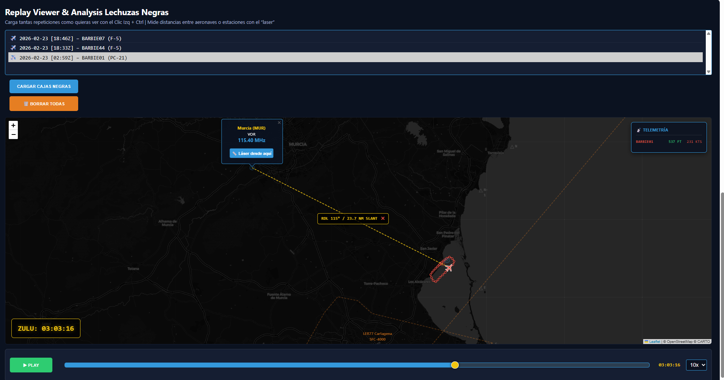Click the BORRAR TODAS button
Viewport: 724px width, 380px height.
[44, 104]
